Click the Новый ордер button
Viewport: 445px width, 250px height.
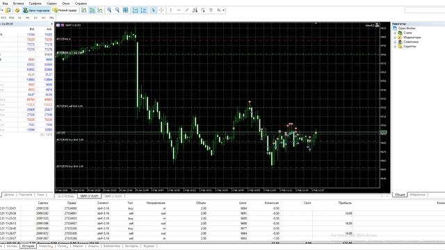tap(65, 10)
